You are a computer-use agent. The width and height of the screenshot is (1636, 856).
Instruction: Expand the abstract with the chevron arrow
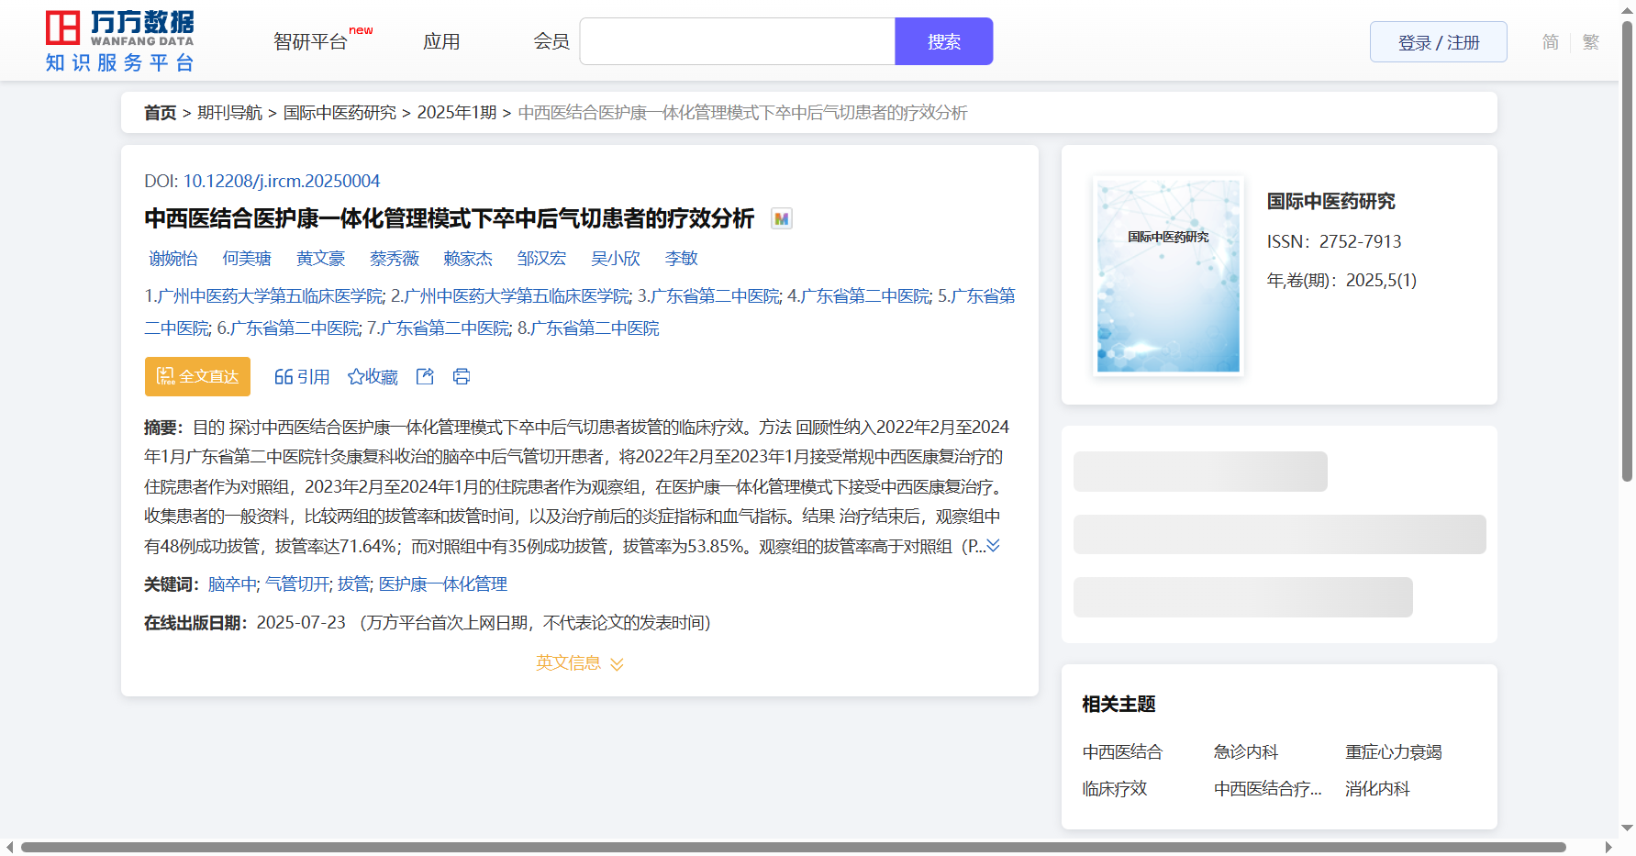click(993, 546)
